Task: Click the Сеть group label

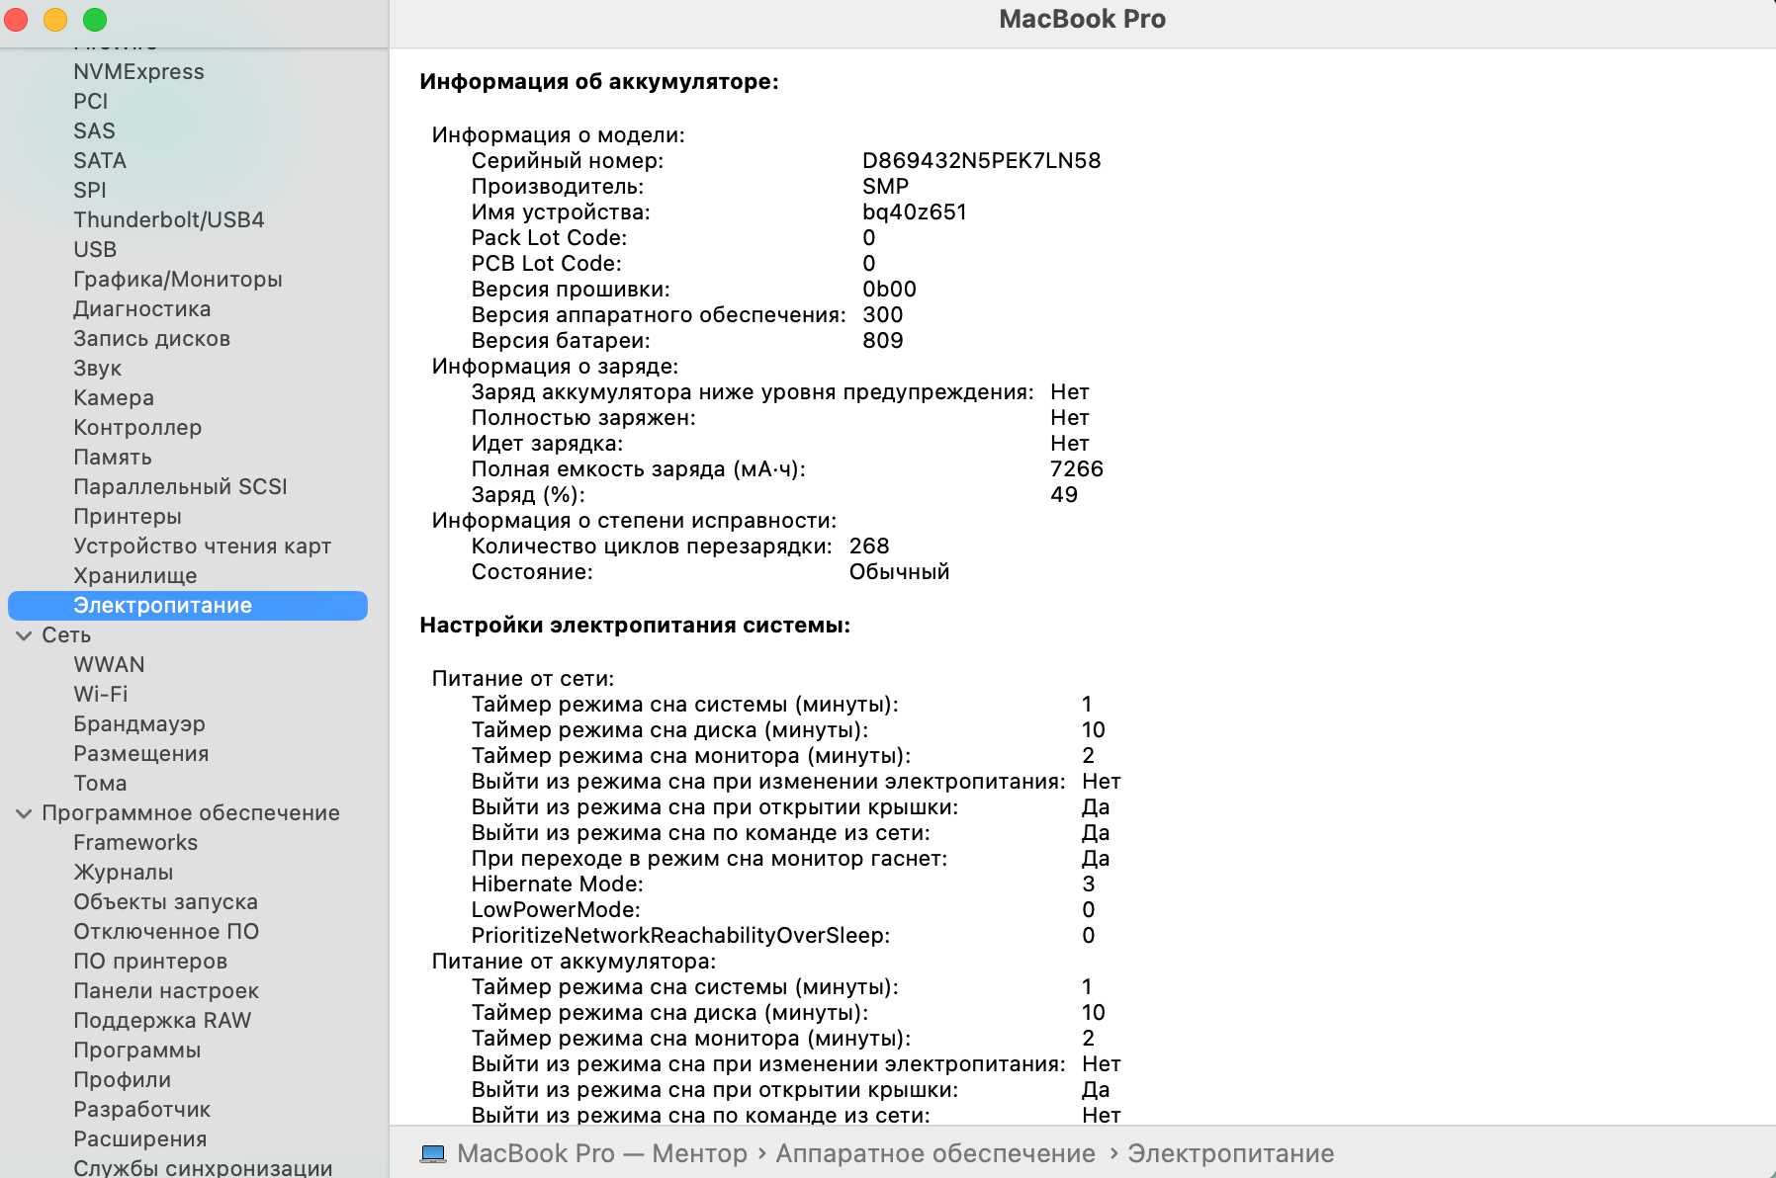Action: 66,635
